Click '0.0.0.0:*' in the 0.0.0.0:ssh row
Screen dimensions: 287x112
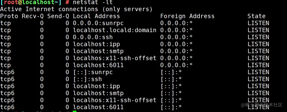coord(177,37)
